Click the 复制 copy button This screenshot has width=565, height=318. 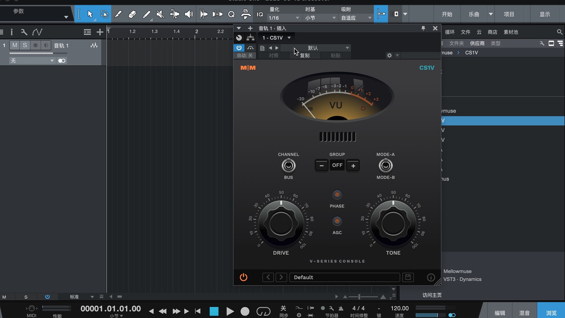tap(305, 55)
